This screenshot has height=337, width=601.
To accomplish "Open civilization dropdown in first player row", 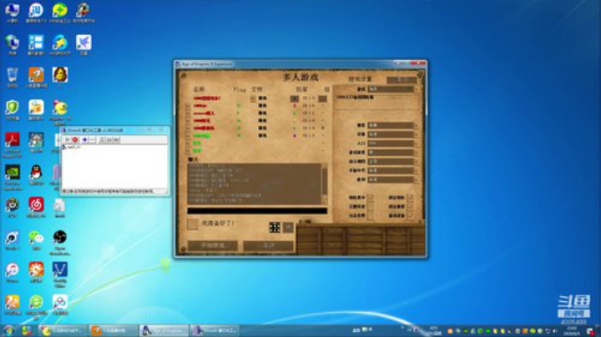I will [253, 98].
